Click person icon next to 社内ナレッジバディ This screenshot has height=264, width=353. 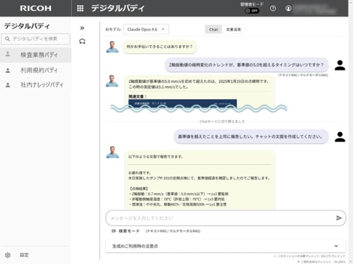(x=8, y=85)
